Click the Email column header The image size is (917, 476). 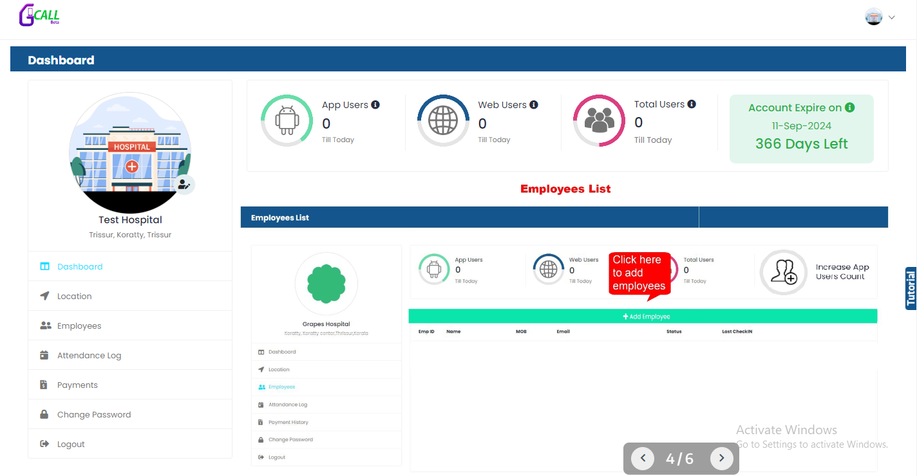[563, 332]
